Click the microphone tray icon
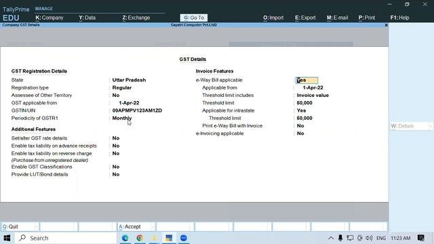Viewport: 434px width, 244px height. point(340,238)
